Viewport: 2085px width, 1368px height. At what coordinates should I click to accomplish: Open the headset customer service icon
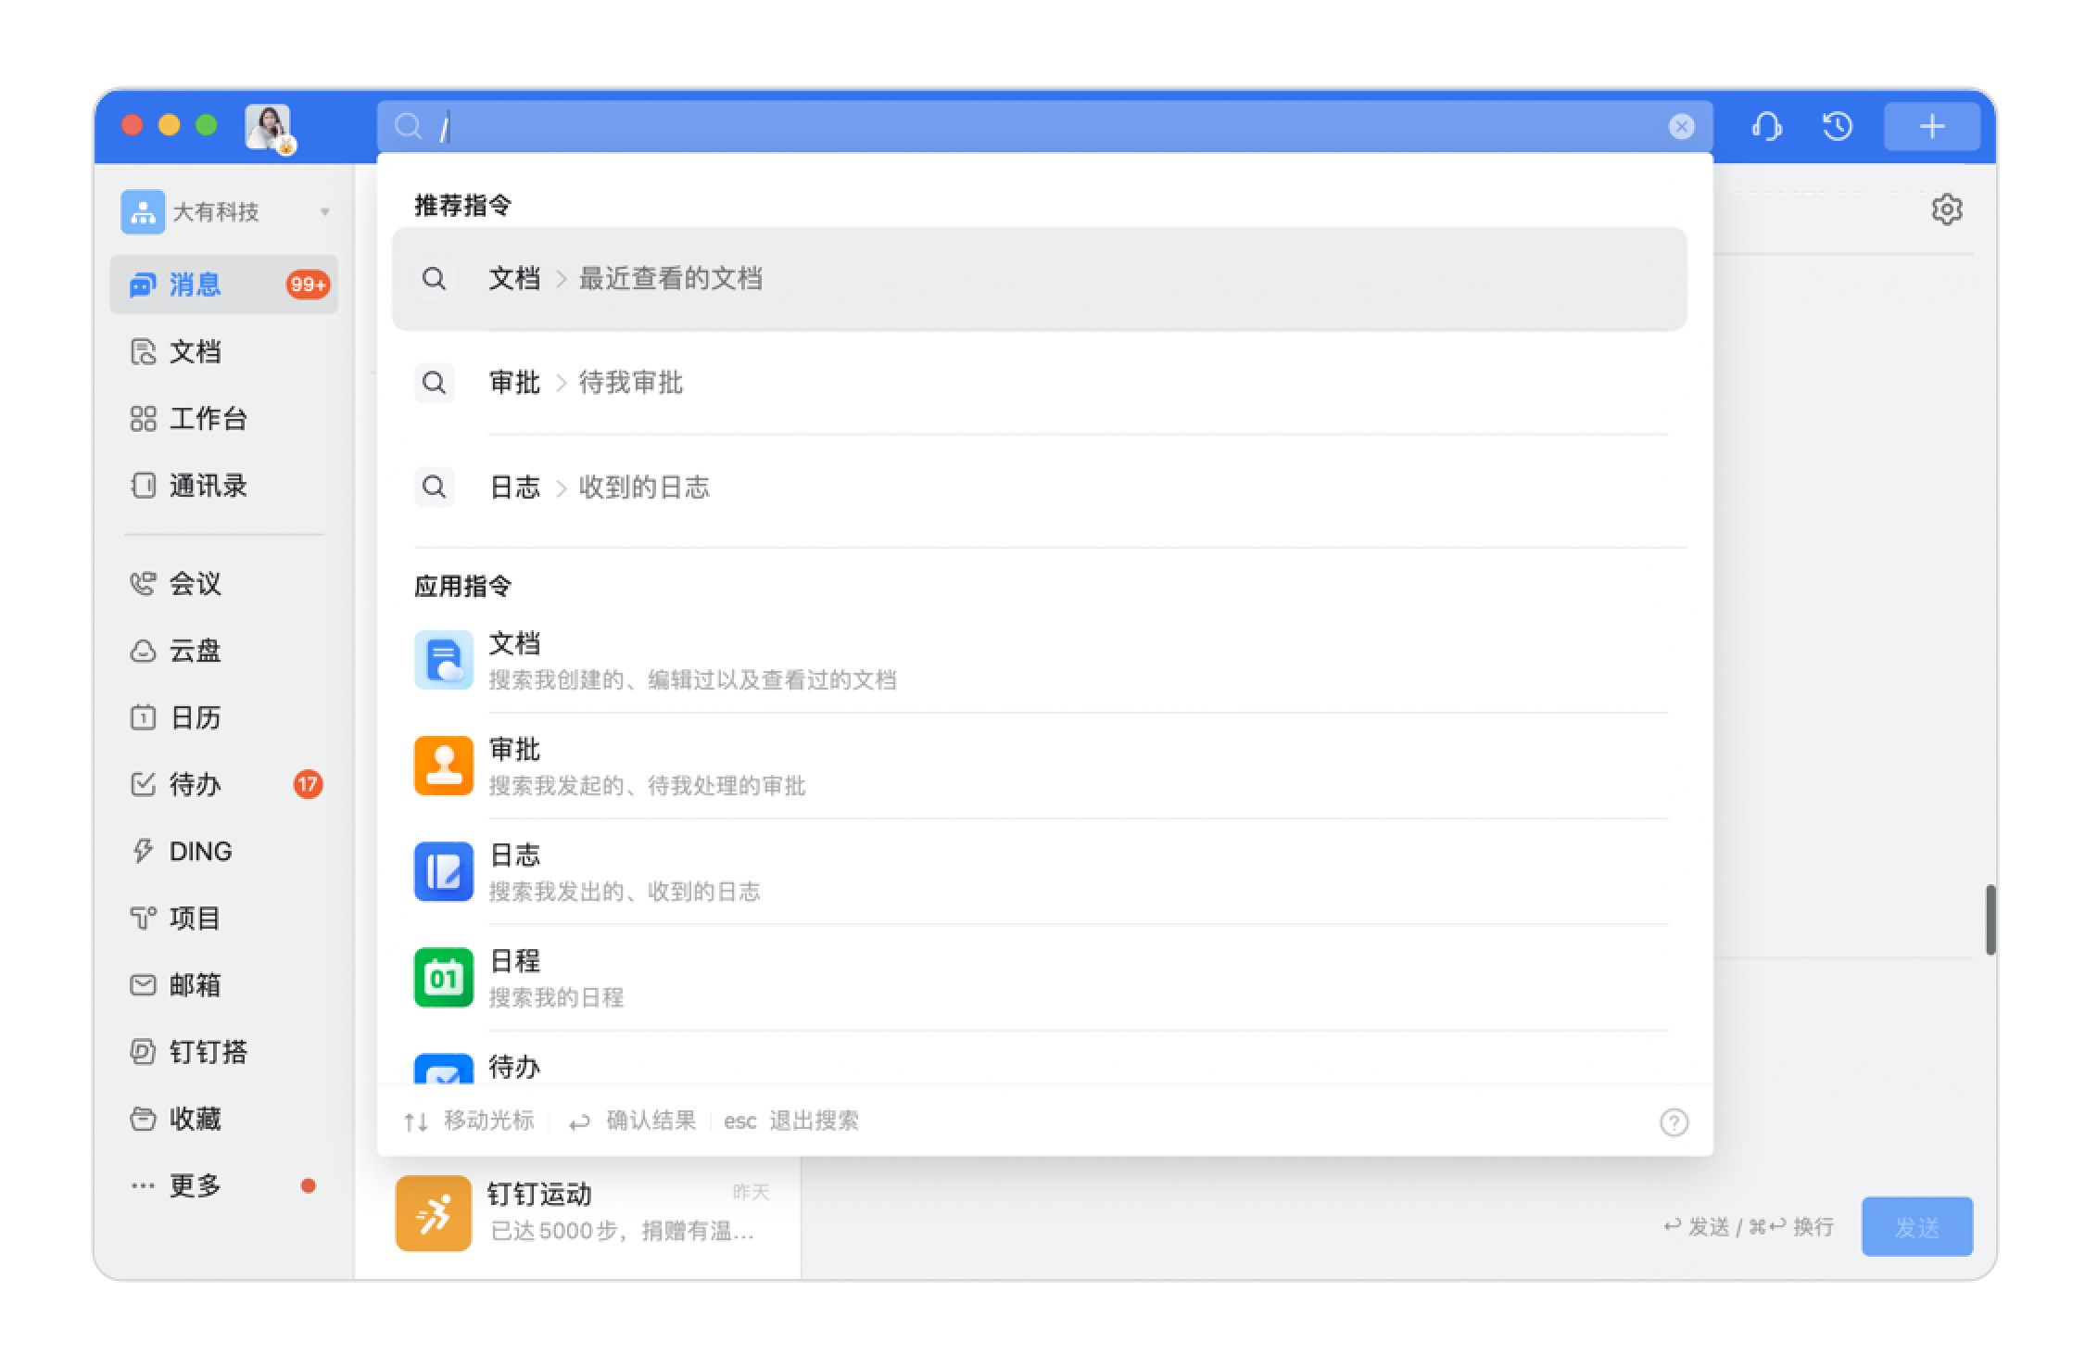click(1766, 126)
